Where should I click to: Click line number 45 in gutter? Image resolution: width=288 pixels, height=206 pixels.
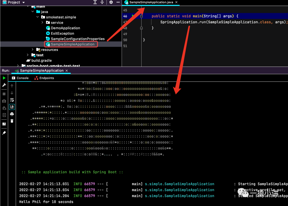click(125, 10)
